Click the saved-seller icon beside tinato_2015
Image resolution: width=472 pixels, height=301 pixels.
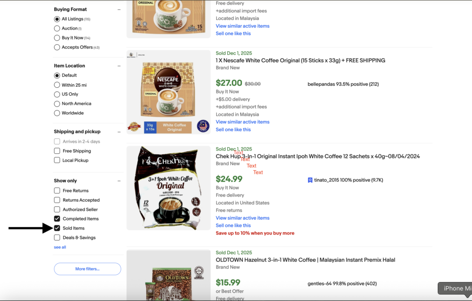pyautogui.click(x=310, y=180)
